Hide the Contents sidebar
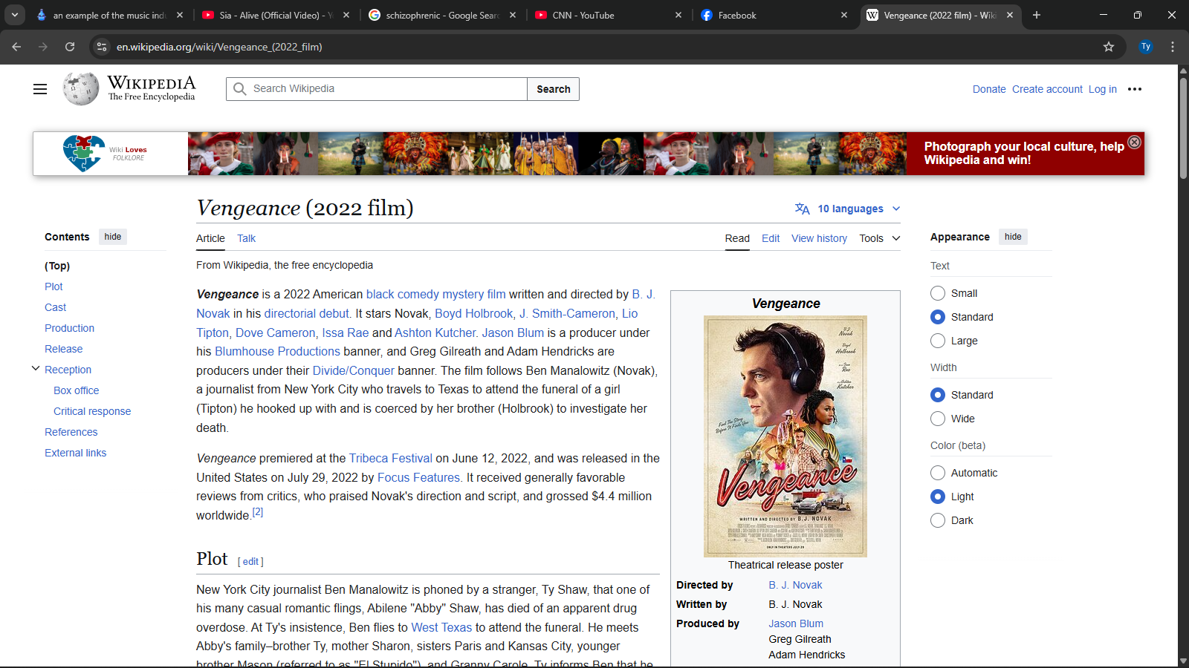 click(113, 237)
